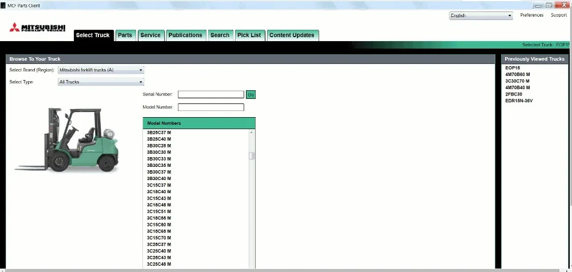Select previously viewed truck EDR15N-36V
572x272 pixels.
tap(519, 101)
